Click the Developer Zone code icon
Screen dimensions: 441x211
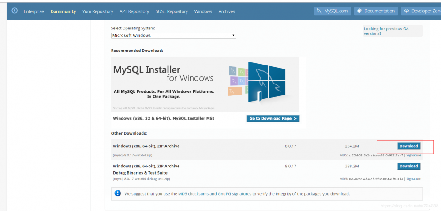(406, 11)
